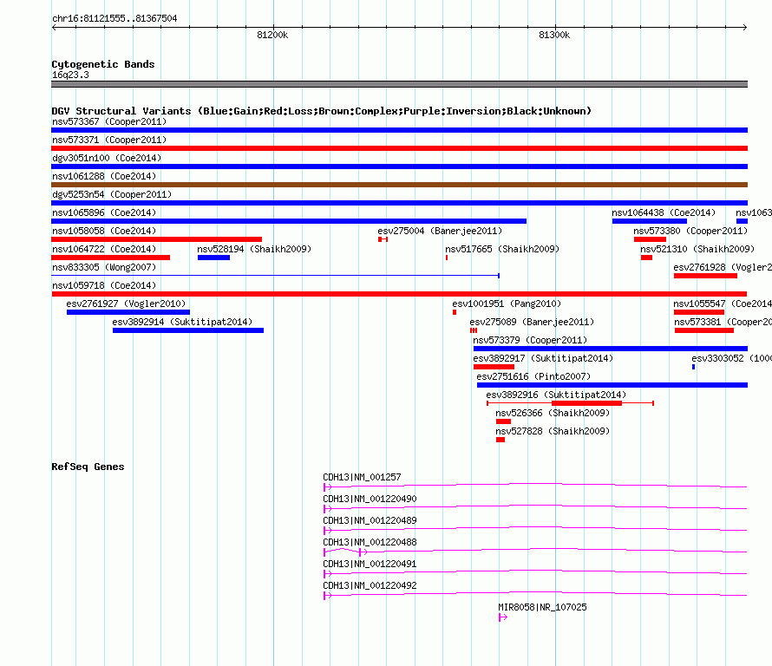
Task: Click CDH13|NM_001257 transcript start arrow
Action: point(327,487)
